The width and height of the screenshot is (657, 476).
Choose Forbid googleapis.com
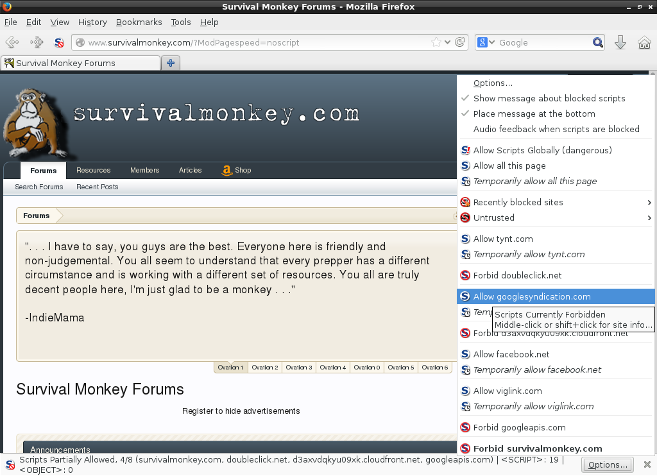click(556, 427)
